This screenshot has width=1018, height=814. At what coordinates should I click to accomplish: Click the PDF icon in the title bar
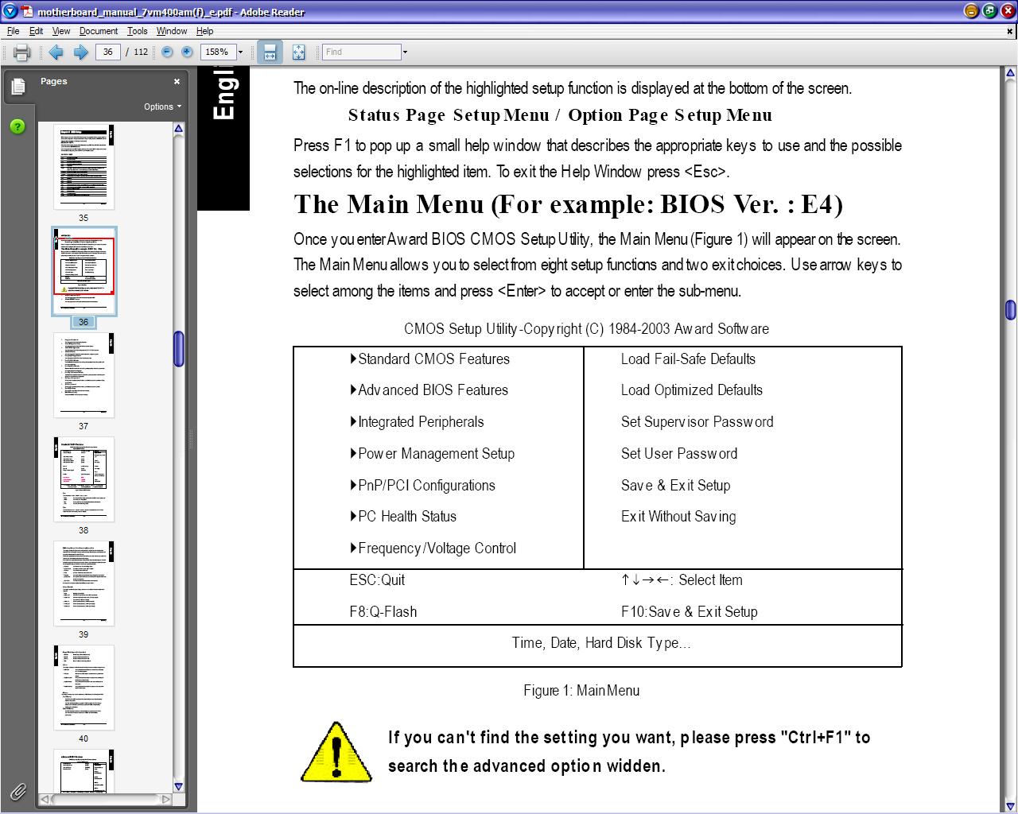[x=27, y=11]
